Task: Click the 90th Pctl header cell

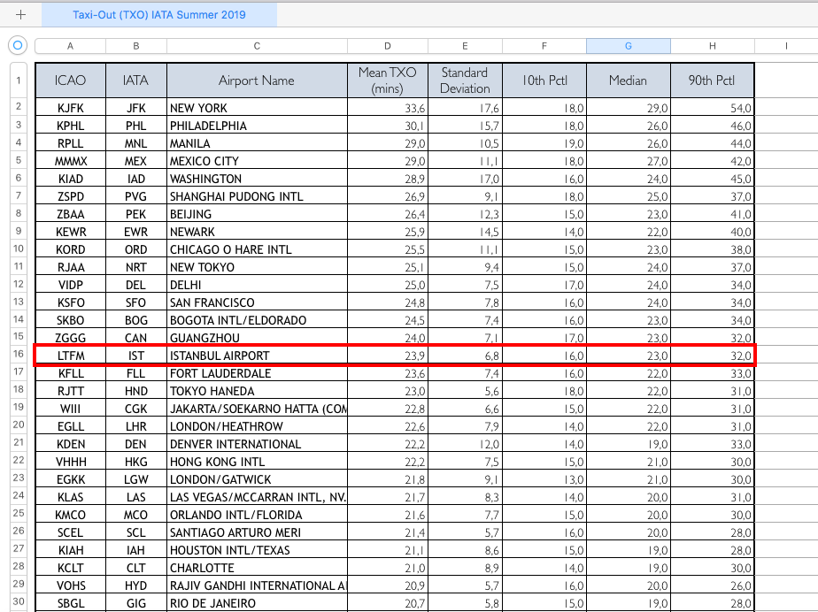Action: [x=712, y=80]
